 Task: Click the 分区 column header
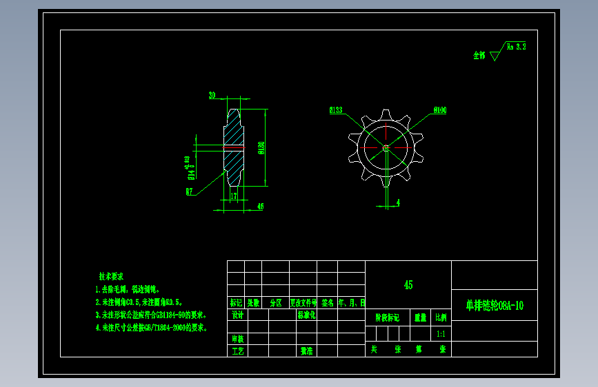(x=276, y=303)
